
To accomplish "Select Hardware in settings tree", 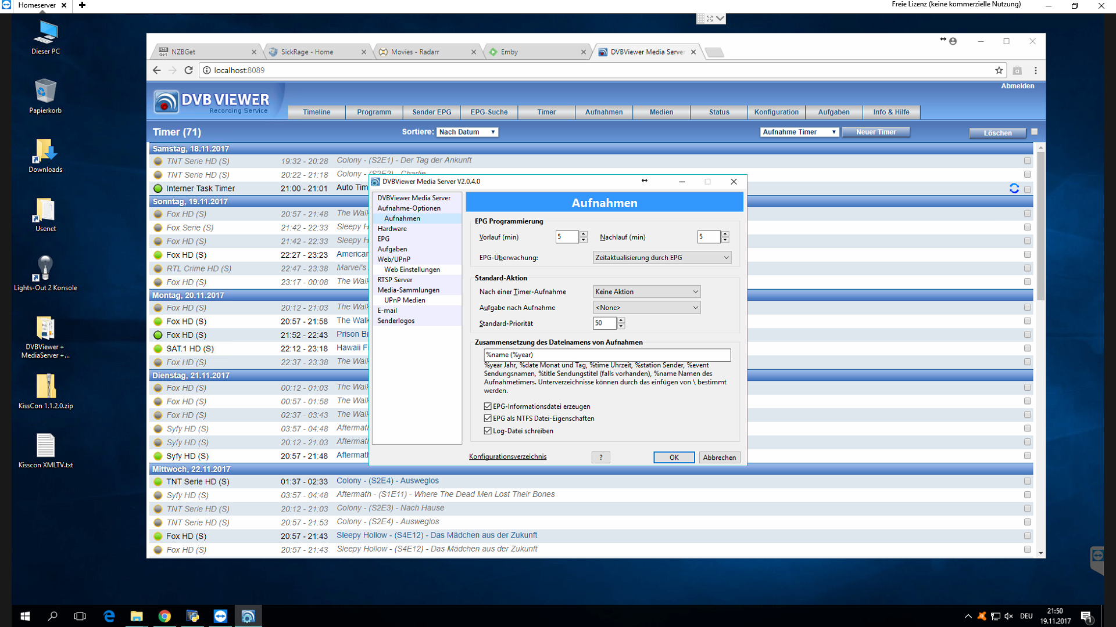I will tap(392, 229).
